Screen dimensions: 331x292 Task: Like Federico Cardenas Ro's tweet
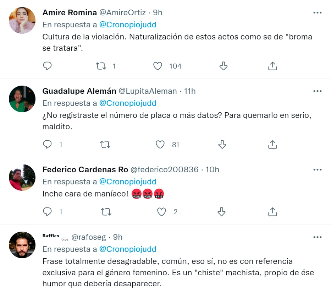pos(161,212)
